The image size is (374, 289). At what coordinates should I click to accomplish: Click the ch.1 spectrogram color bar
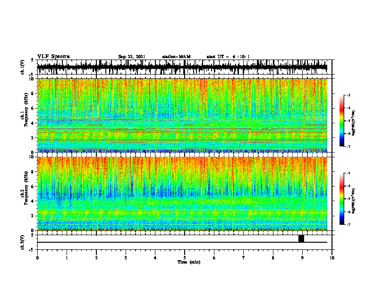click(x=341, y=121)
